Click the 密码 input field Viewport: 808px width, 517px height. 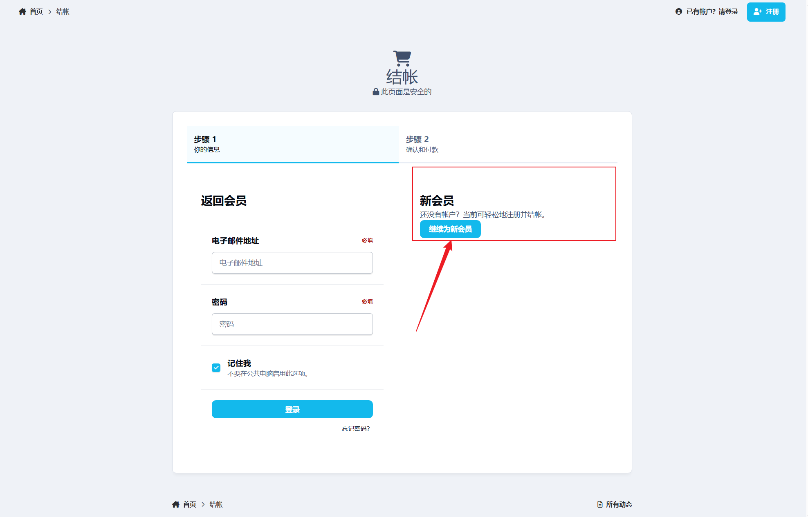point(292,324)
